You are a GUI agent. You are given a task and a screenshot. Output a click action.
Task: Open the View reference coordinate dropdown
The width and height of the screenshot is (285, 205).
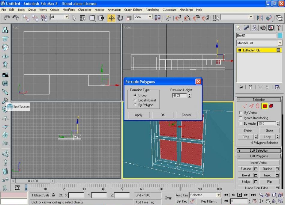click(x=150, y=17)
